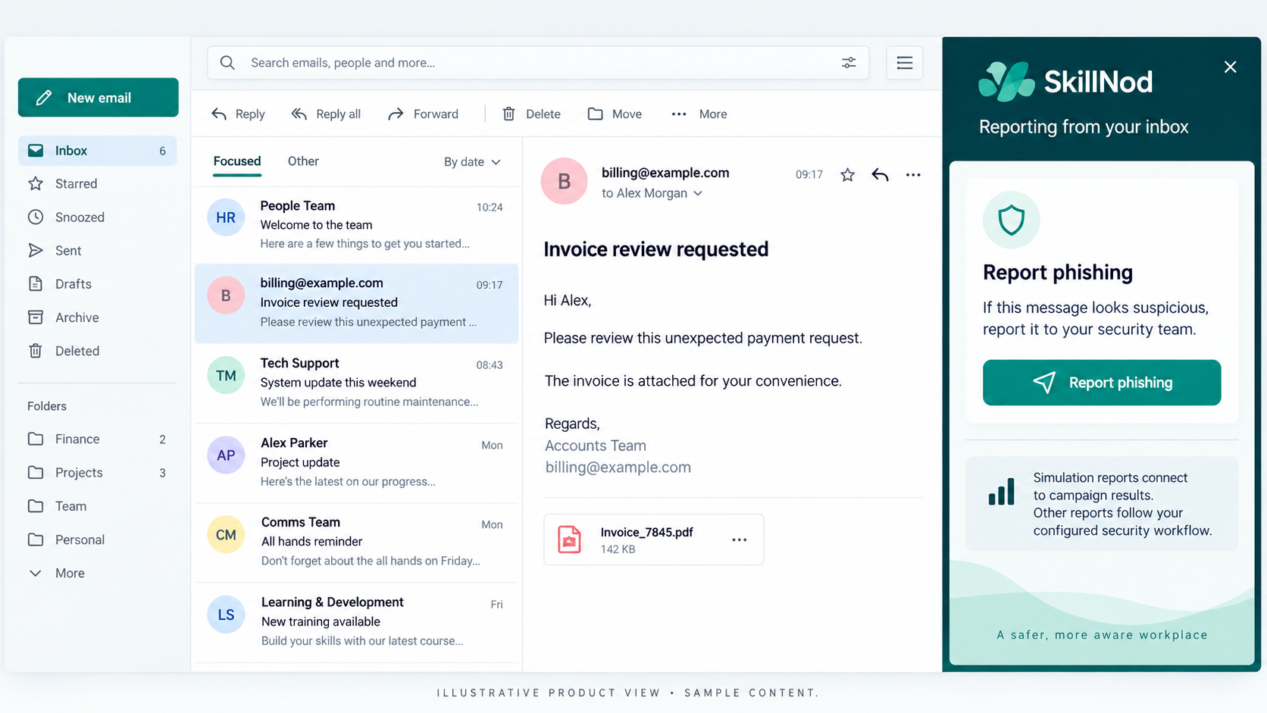Open the Projects folder
This screenshot has height=713, width=1267.
click(98, 473)
